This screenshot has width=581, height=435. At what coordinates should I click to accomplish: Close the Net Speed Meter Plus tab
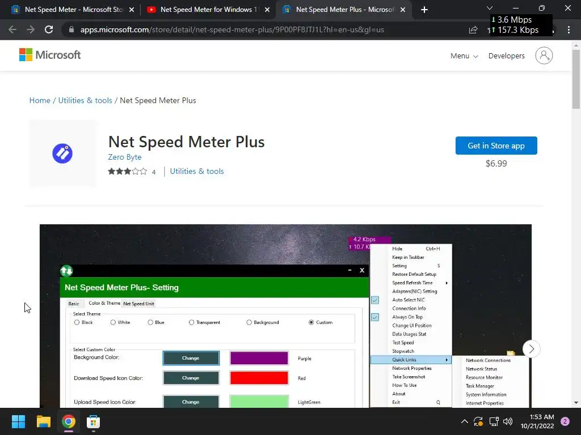(403, 10)
